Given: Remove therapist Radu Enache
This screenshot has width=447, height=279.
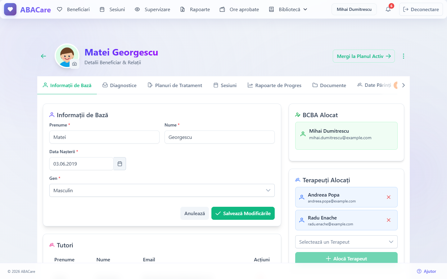Looking at the screenshot, I should tap(389, 220).
